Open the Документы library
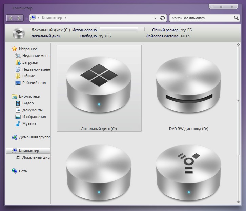 coord(33,110)
